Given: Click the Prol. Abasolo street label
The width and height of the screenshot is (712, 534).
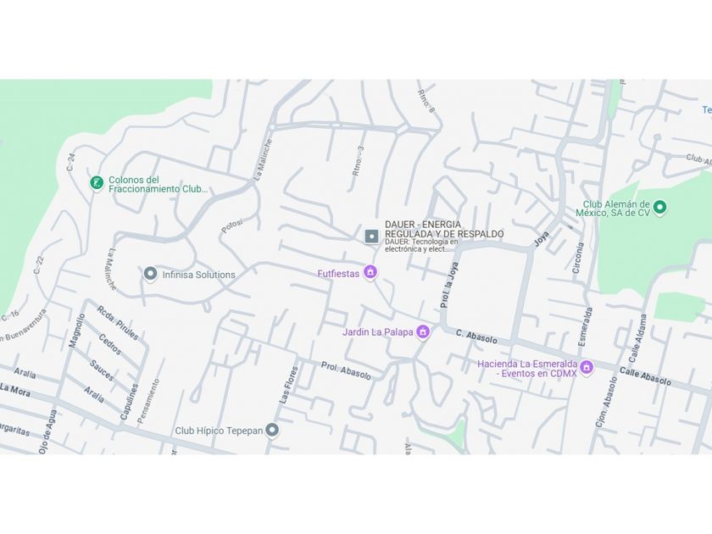Looking at the screenshot, I should [346, 370].
